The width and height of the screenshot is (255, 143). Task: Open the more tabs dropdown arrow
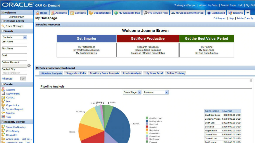248,13
